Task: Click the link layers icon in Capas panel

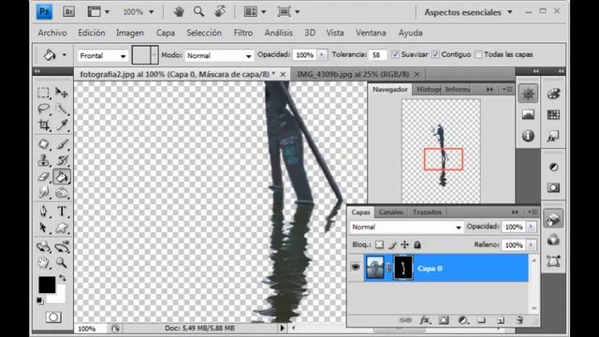Action: coord(405,320)
